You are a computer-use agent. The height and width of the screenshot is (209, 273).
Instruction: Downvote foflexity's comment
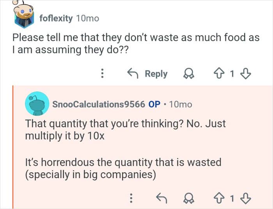coord(246,74)
